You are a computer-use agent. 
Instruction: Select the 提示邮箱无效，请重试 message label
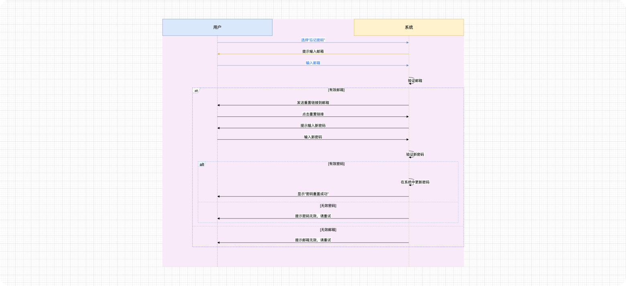(x=313, y=240)
